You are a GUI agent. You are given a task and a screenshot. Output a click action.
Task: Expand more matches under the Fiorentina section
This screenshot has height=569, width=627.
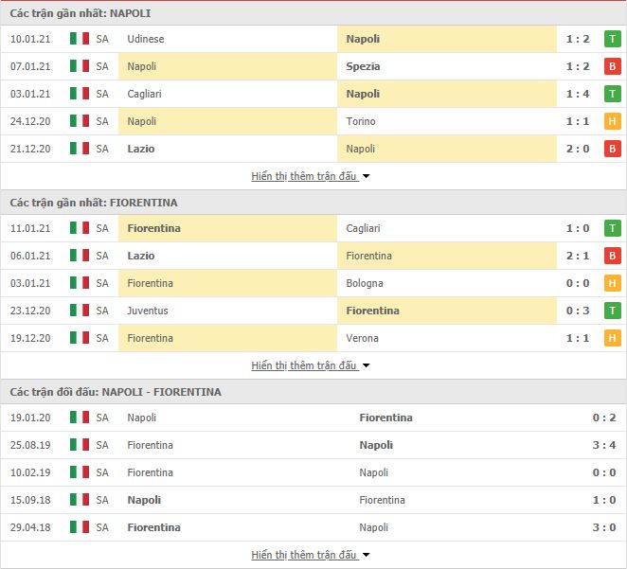pos(311,365)
